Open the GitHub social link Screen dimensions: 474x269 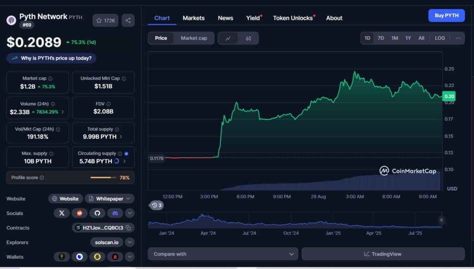97,213
